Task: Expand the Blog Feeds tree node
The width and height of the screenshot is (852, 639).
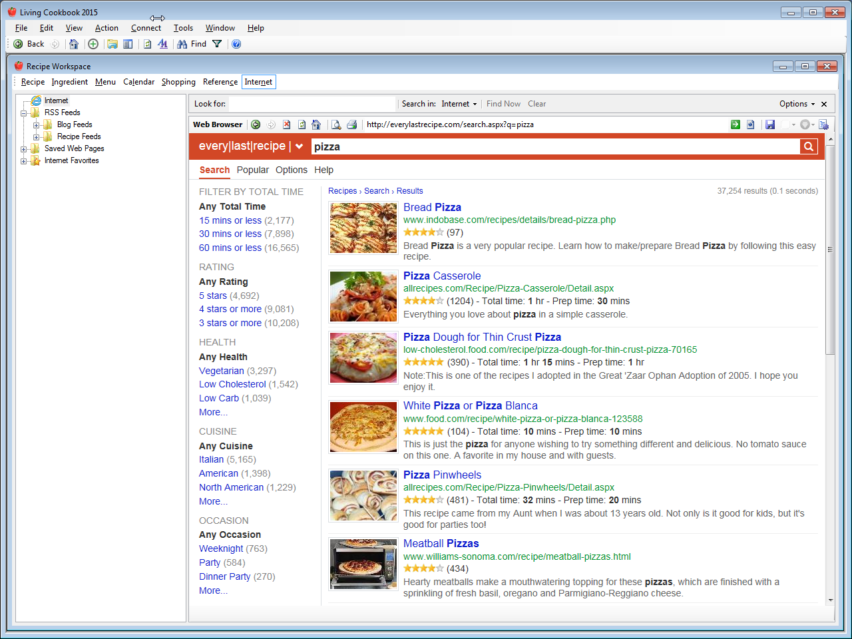Action: pyautogui.click(x=36, y=124)
